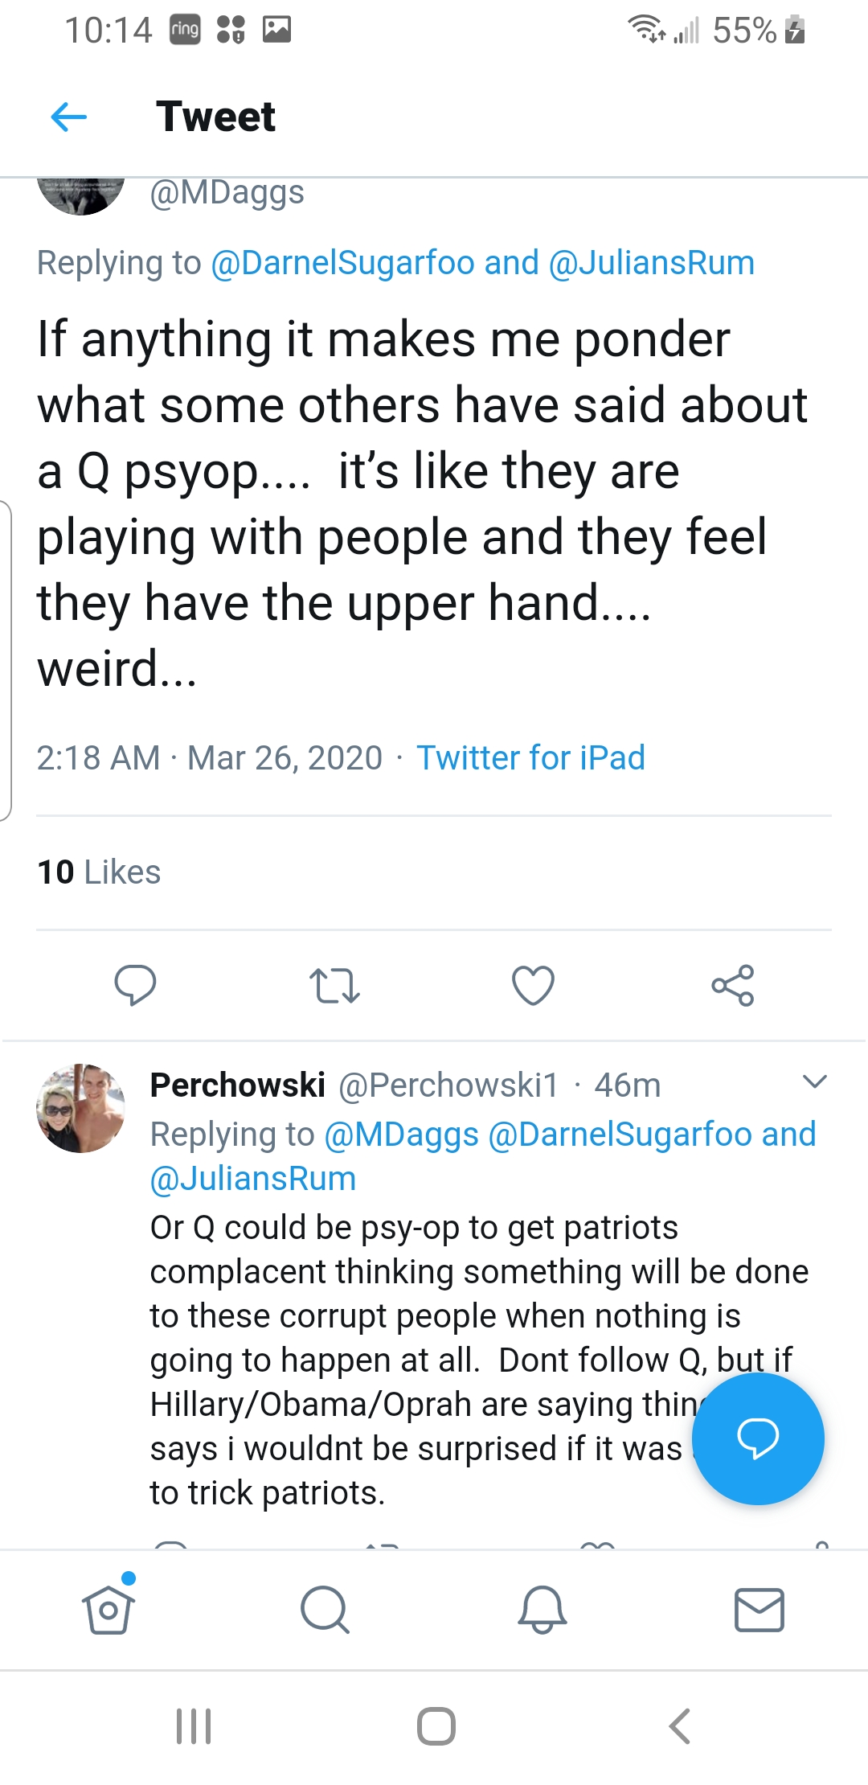Expand options chevron on Perchowski's reply
Viewport: 868px width, 1785px height.
[x=815, y=1082]
